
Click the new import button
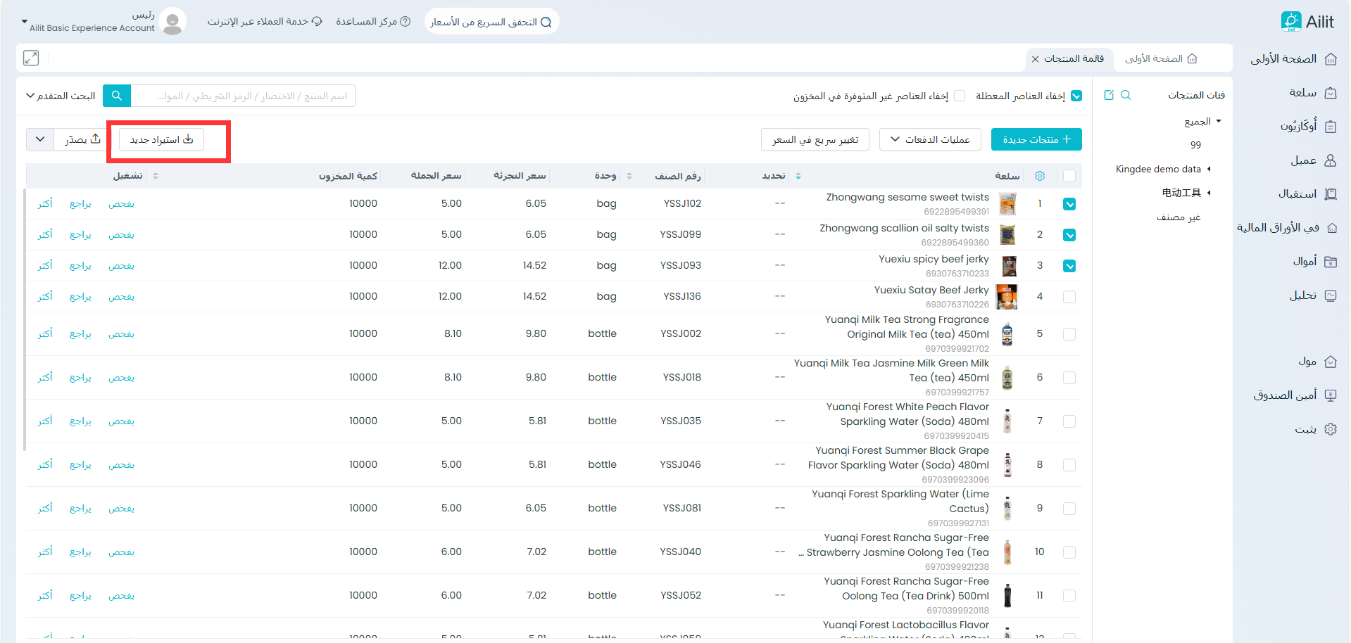[x=161, y=139]
